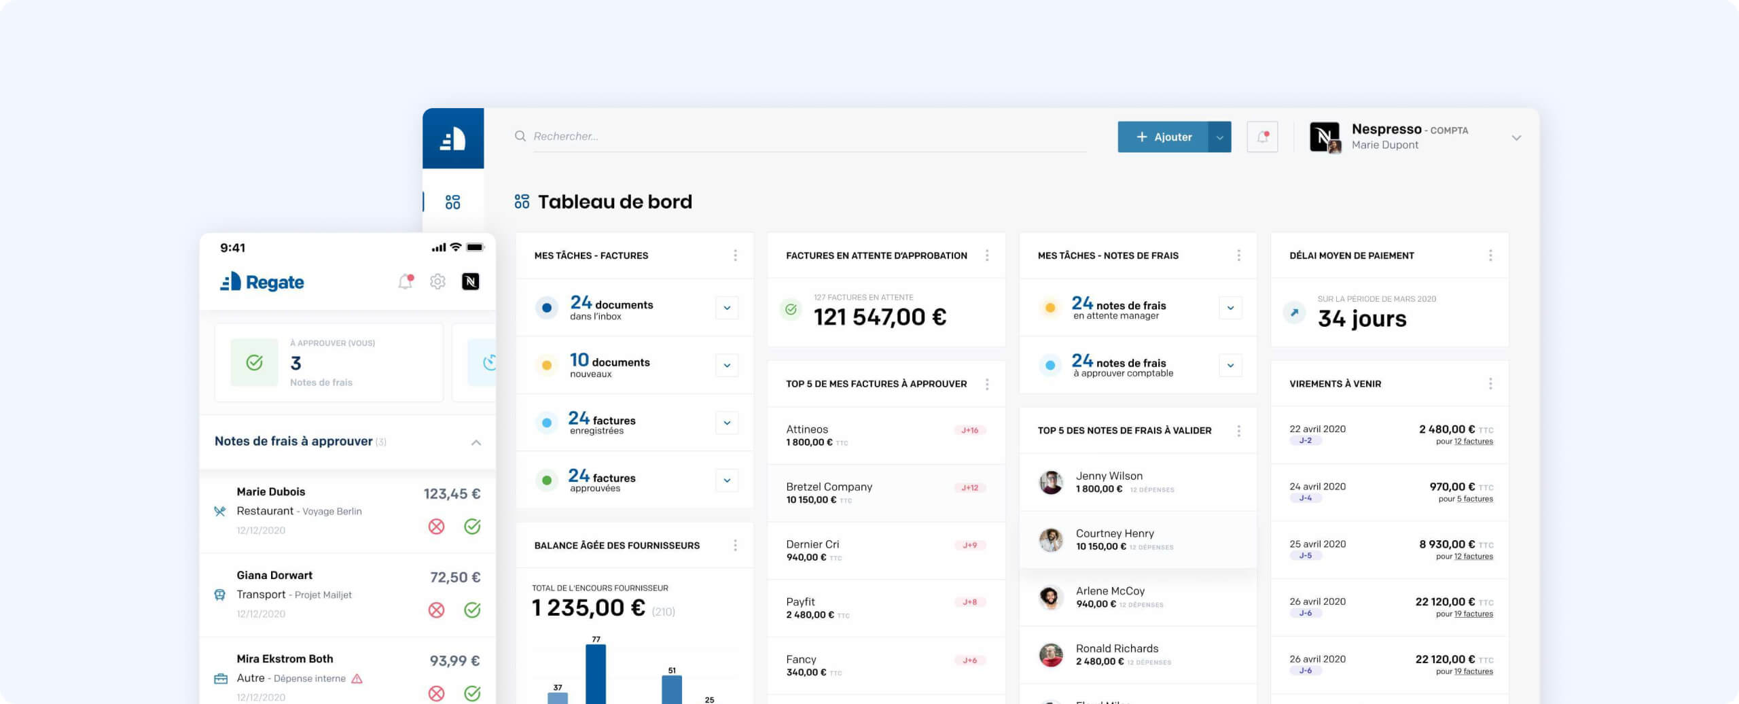Screen dimensions: 1739x704
Task: Select Courtney Henry expense report
Action: [x=1138, y=540]
